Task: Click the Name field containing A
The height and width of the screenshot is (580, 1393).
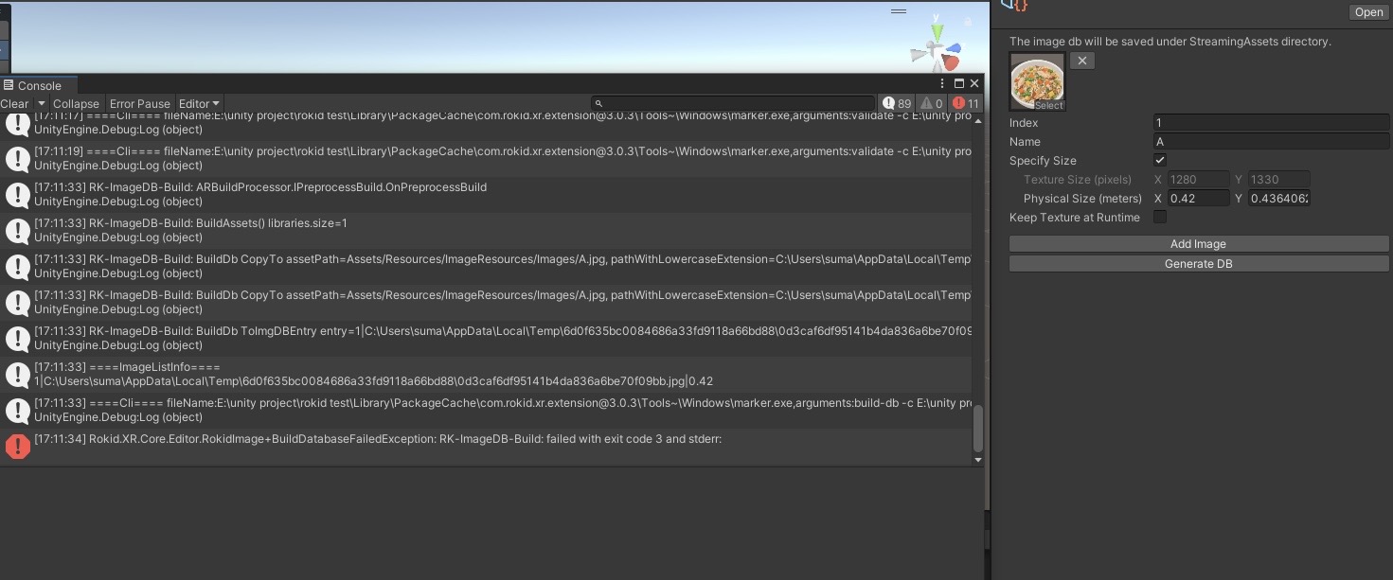Action: pyautogui.click(x=1271, y=141)
